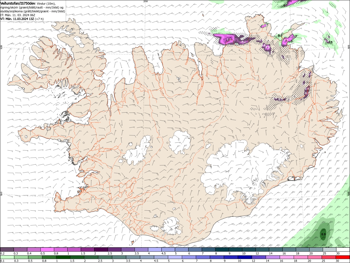Select the pale mint green swatch starting at 0.1
The width and height of the screenshot is (350, 263).
point(7,257)
